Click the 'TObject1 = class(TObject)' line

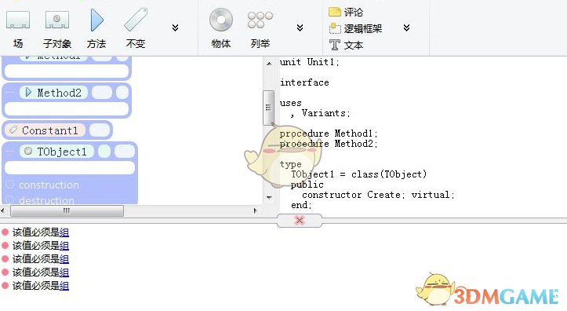coord(359,174)
